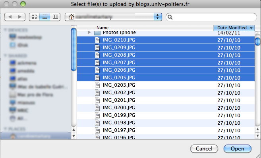Click the file list scrollbar thumb
261x158 pixels.
point(257,41)
